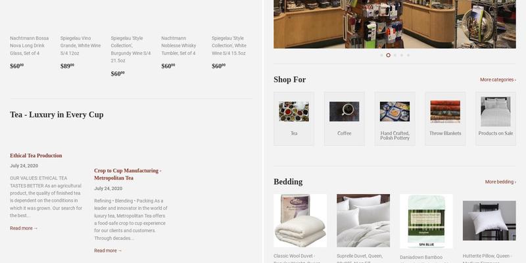The height and width of the screenshot is (263, 526).
Task: Open Ethical Tea Production article title
Action: tap(36, 156)
